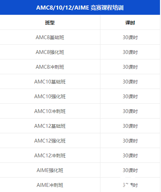Select the 课时 column header
Image resolution: width=161 pixels, height=192 pixels.
click(x=130, y=23)
